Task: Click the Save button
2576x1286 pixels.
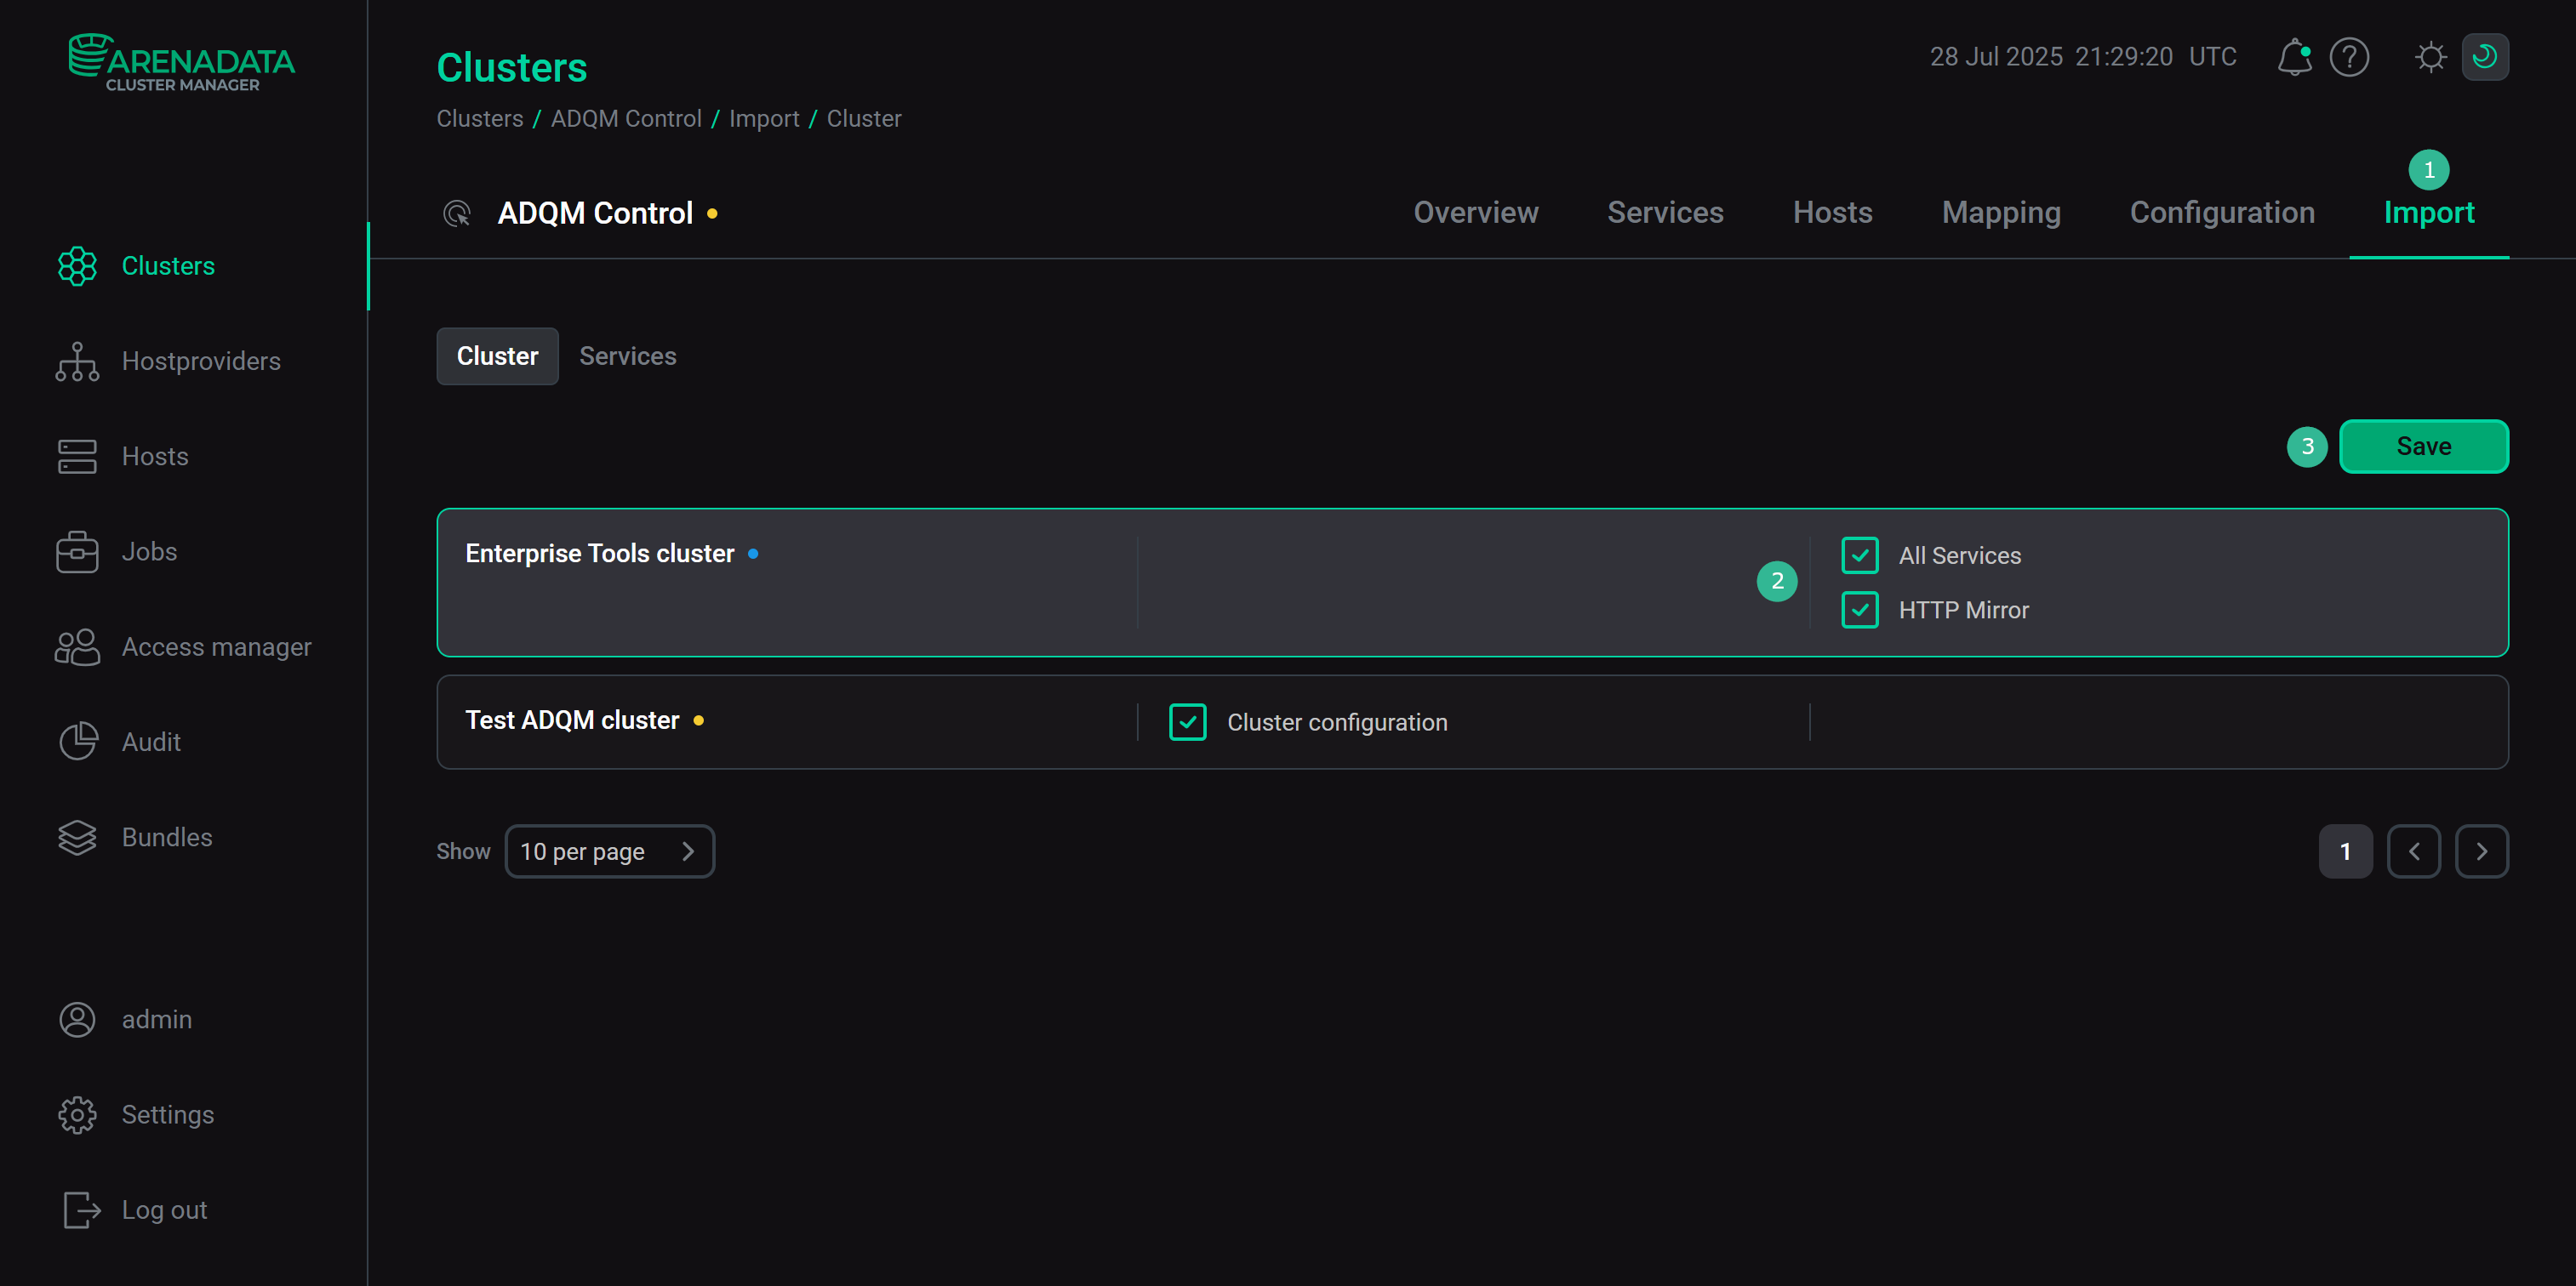Action: point(2423,447)
